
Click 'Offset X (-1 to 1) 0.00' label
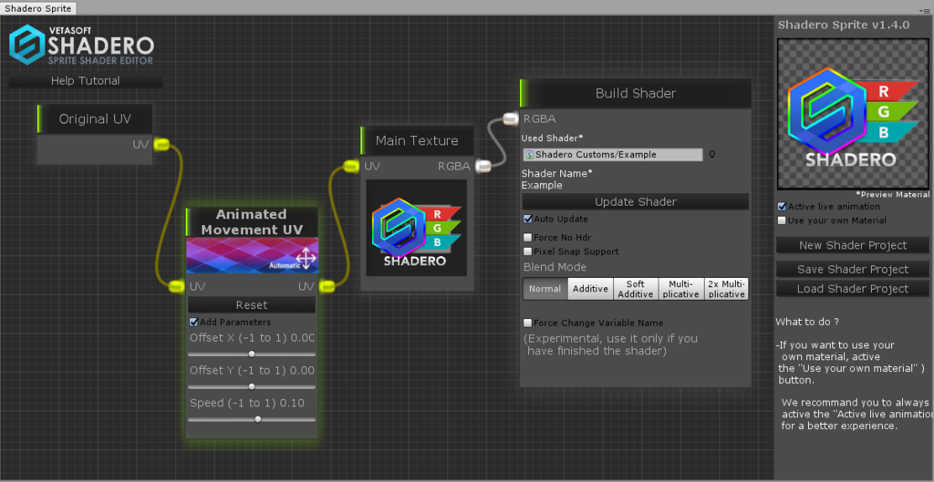coord(252,338)
